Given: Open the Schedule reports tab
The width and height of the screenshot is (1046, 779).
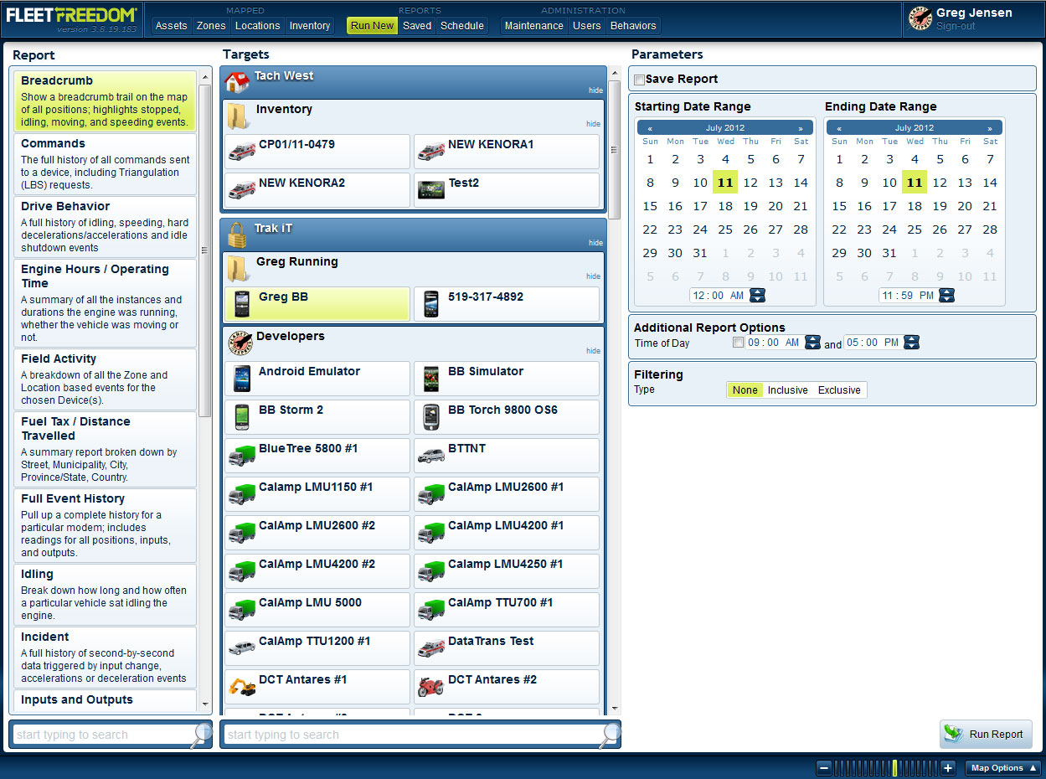Looking at the screenshot, I should click(x=462, y=26).
